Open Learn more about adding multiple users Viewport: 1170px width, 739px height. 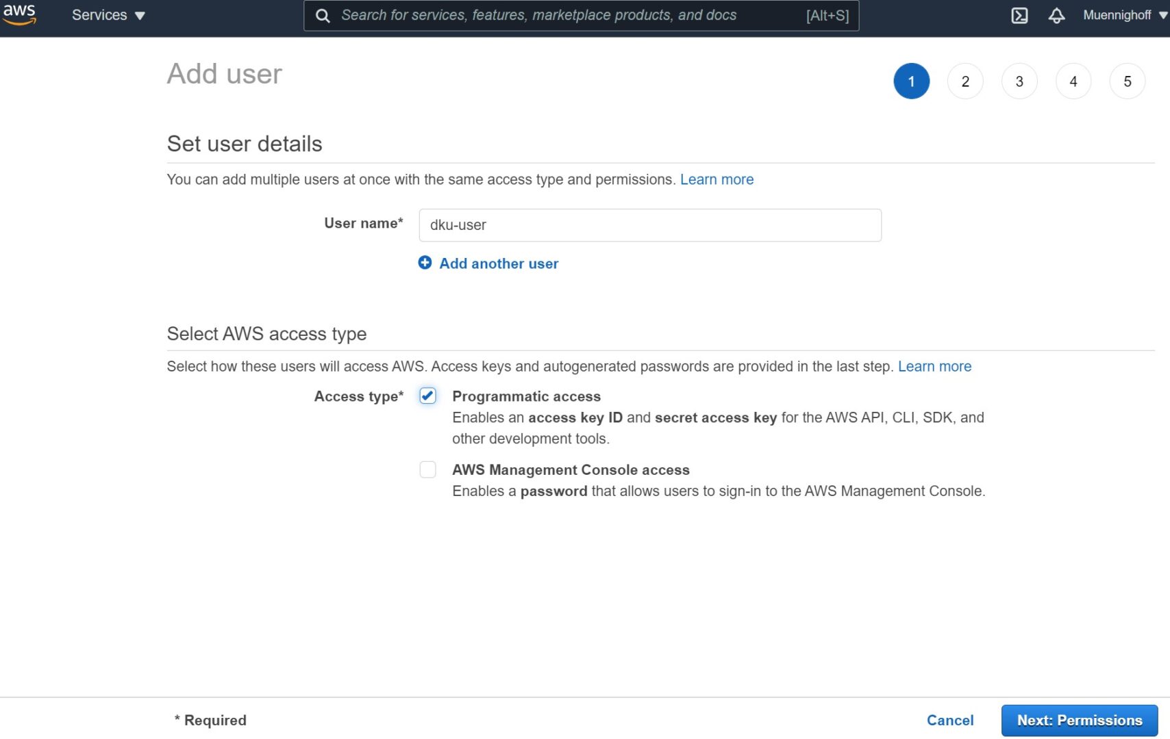717,179
